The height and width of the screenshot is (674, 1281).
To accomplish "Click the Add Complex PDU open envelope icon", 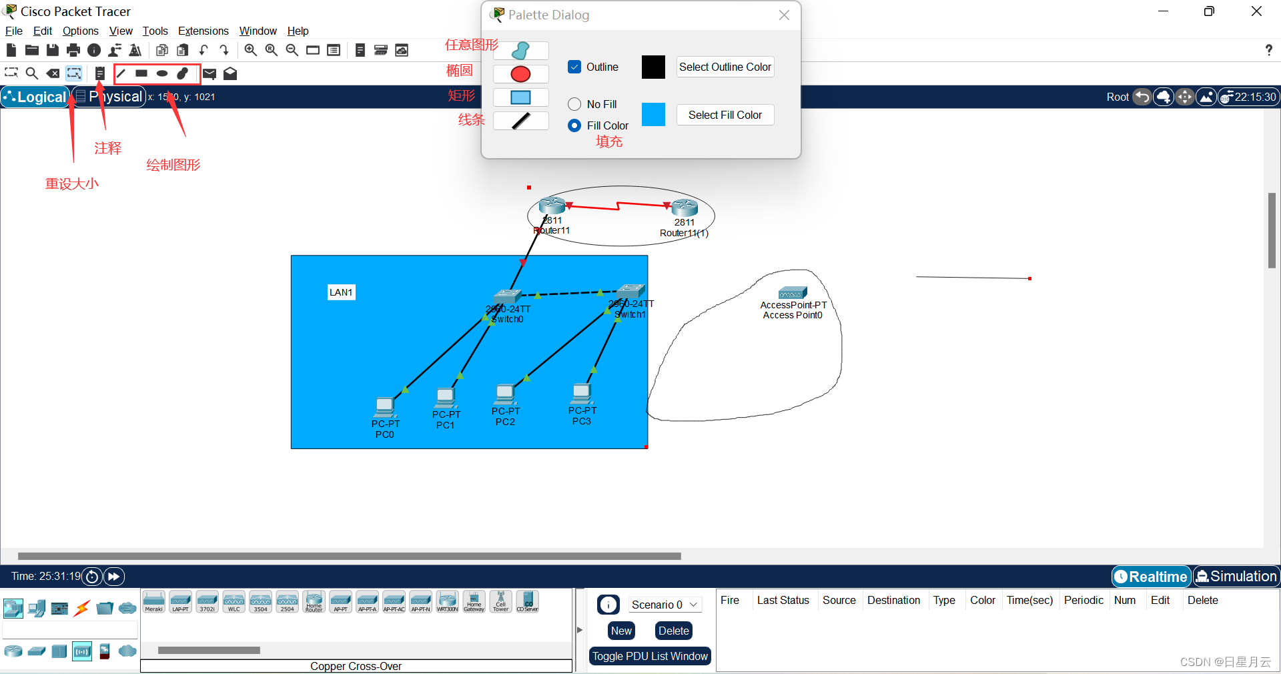I will 230,73.
